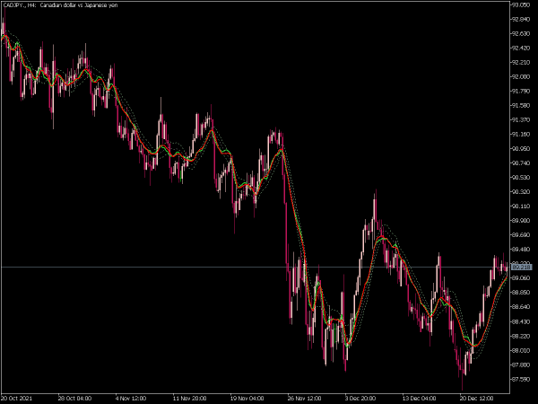Click the 92.630 price axis label
The width and height of the screenshot is (538, 404).
click(x=521, y=34)
